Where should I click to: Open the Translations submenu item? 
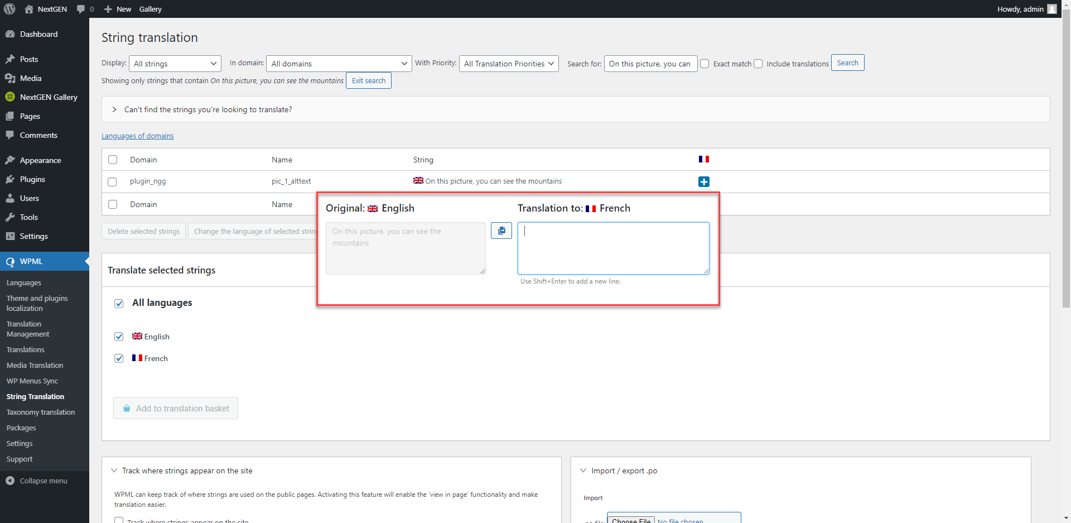pos(26,350)
